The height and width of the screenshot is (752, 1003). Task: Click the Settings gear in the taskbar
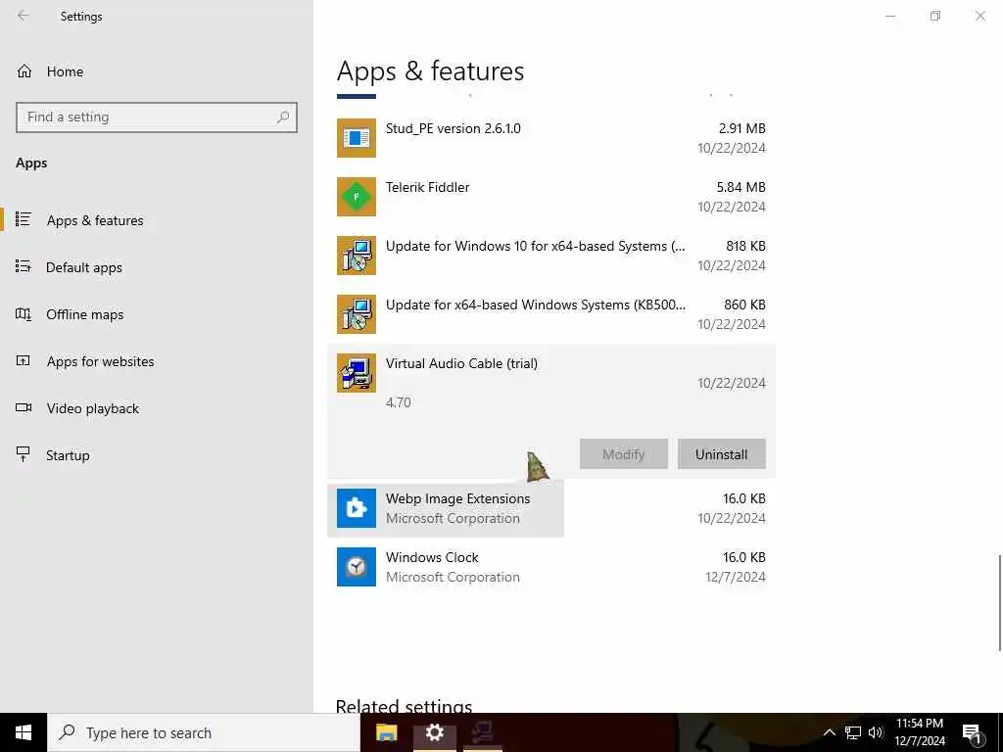(x=434, y=732)
